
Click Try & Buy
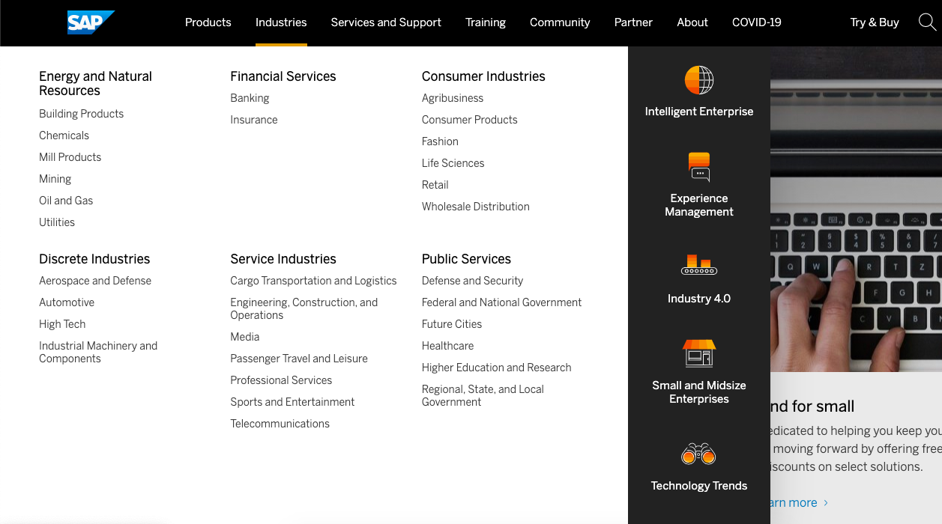pos(875,22)
